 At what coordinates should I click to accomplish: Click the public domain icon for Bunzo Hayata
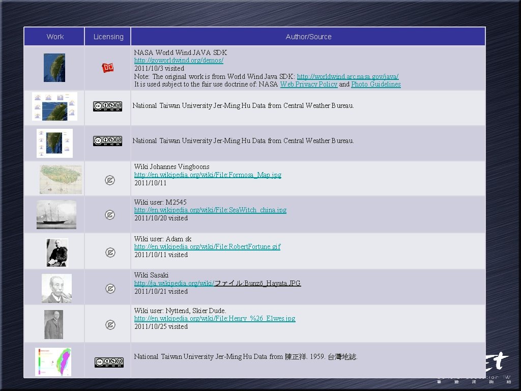pyautogui.click(x=110, y=288)
